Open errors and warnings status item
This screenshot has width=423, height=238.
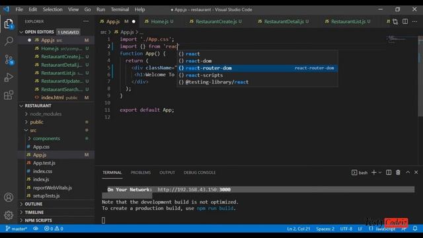(54, 229)
